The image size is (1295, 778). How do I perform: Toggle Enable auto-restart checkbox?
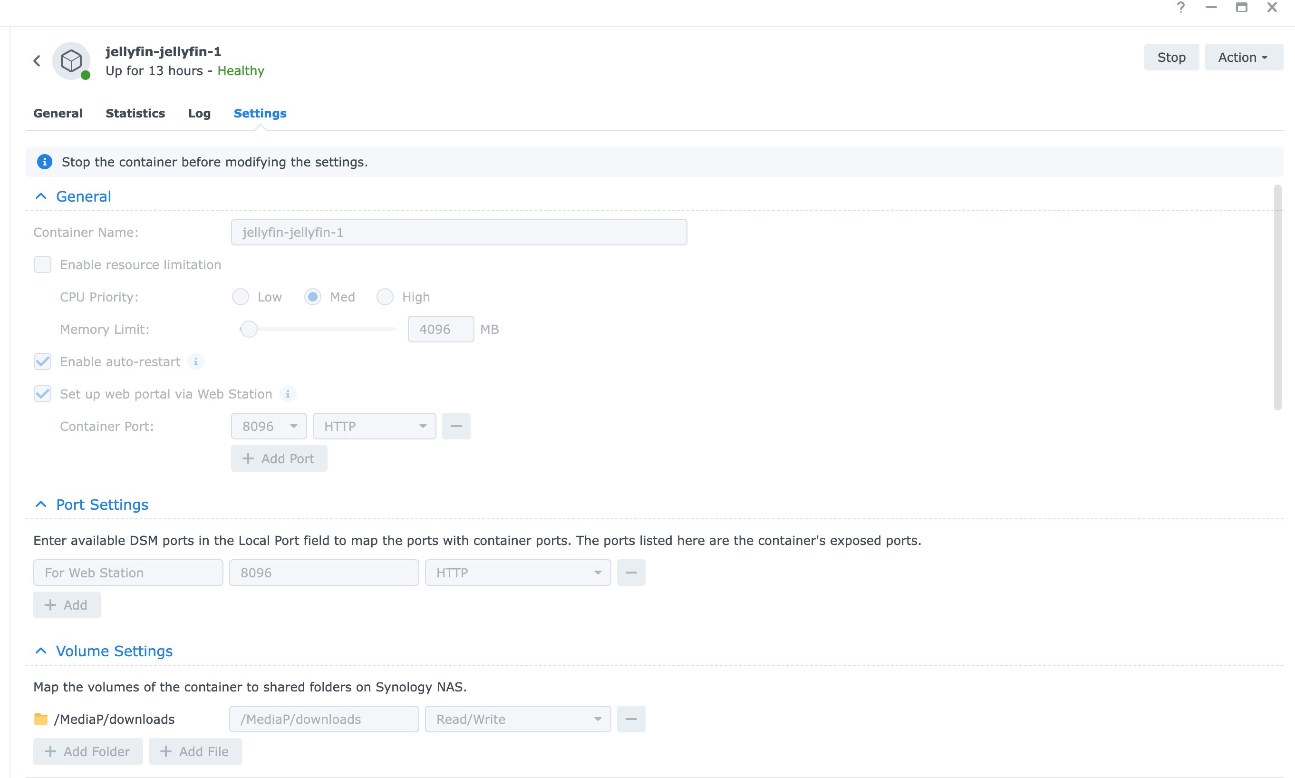(x=43, y=362)
